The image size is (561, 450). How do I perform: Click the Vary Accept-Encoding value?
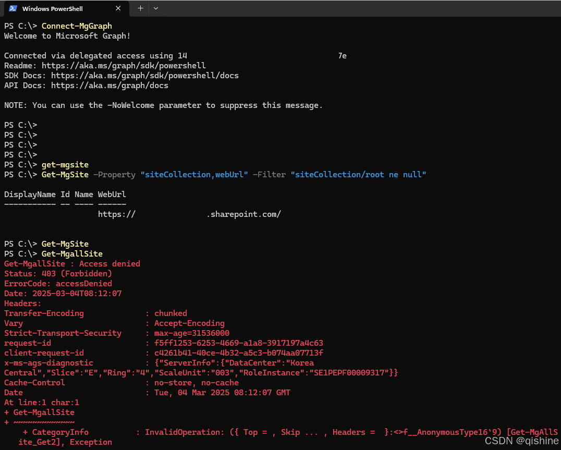[189, 323]
